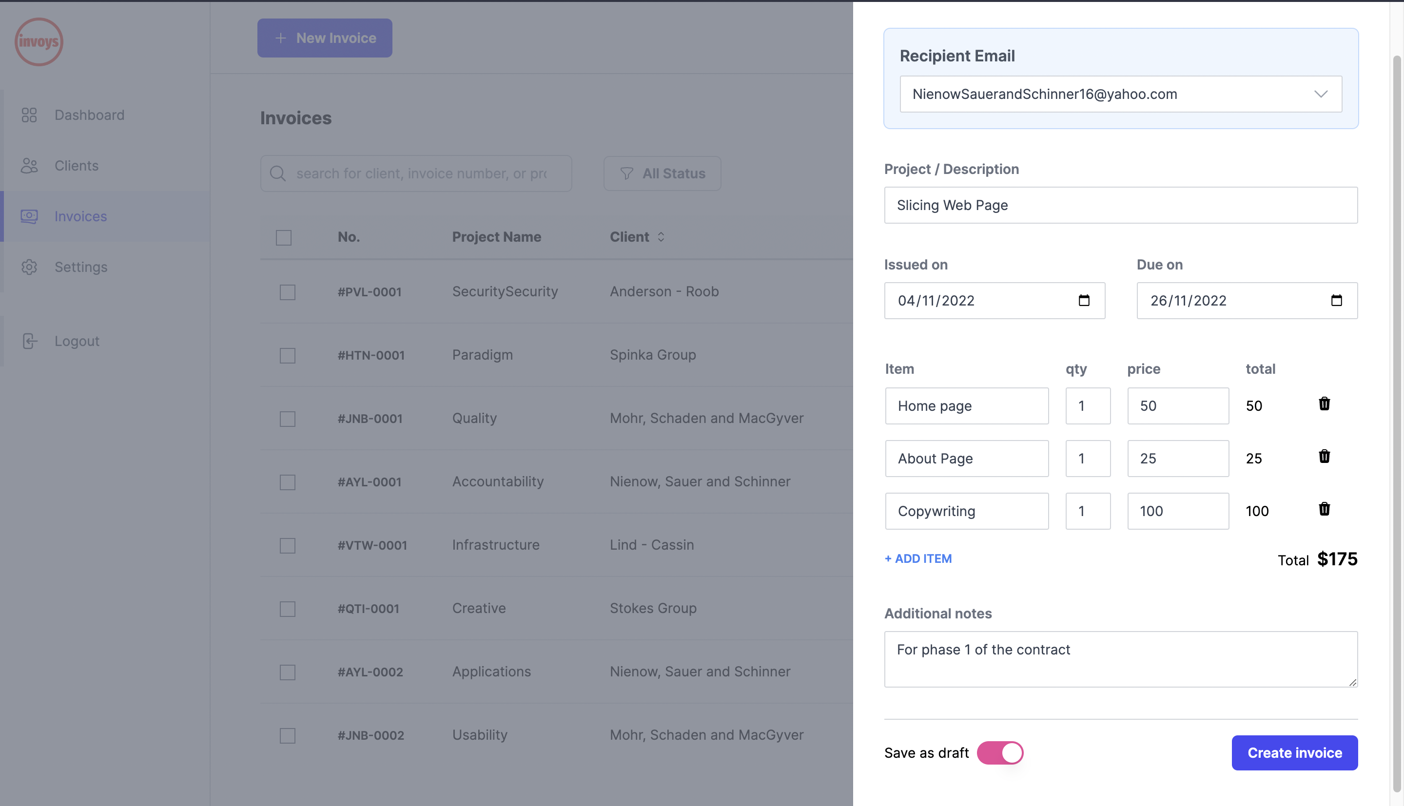Check the #HTN-0001 row checkbox
Screen dimensions: 1404x806
(x=287, y=355)
